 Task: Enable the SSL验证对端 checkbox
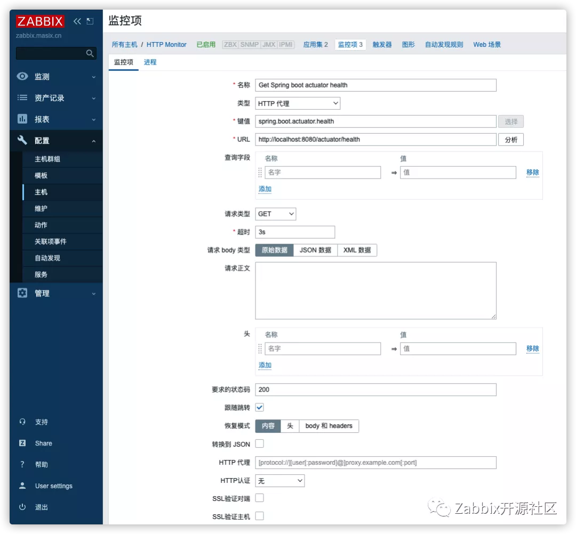pyautogui.click(x=259, y=498)
